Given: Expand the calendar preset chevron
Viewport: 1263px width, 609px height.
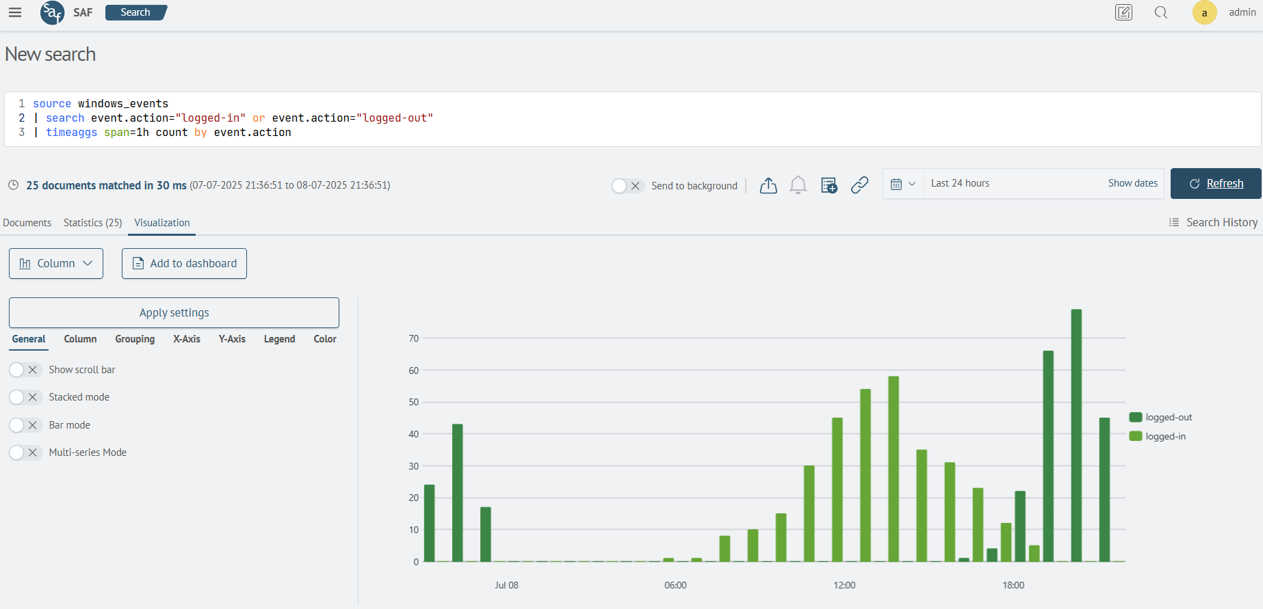Looking at the screenshot, I should [912, 184].
